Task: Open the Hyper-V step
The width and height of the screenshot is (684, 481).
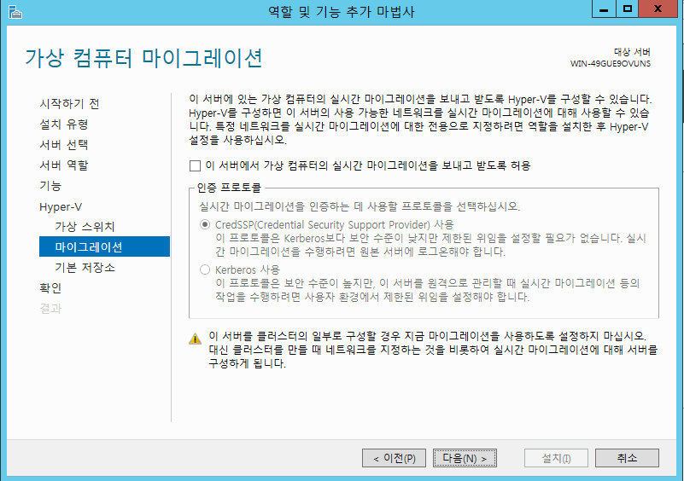Action: 61,206
